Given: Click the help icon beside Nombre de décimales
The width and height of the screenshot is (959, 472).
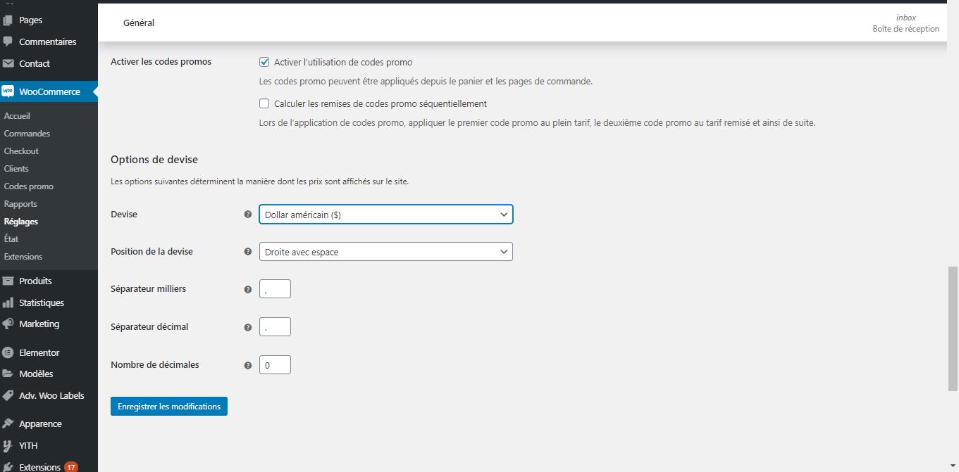Looking at the screenshot, I should [x=247, y=365].
